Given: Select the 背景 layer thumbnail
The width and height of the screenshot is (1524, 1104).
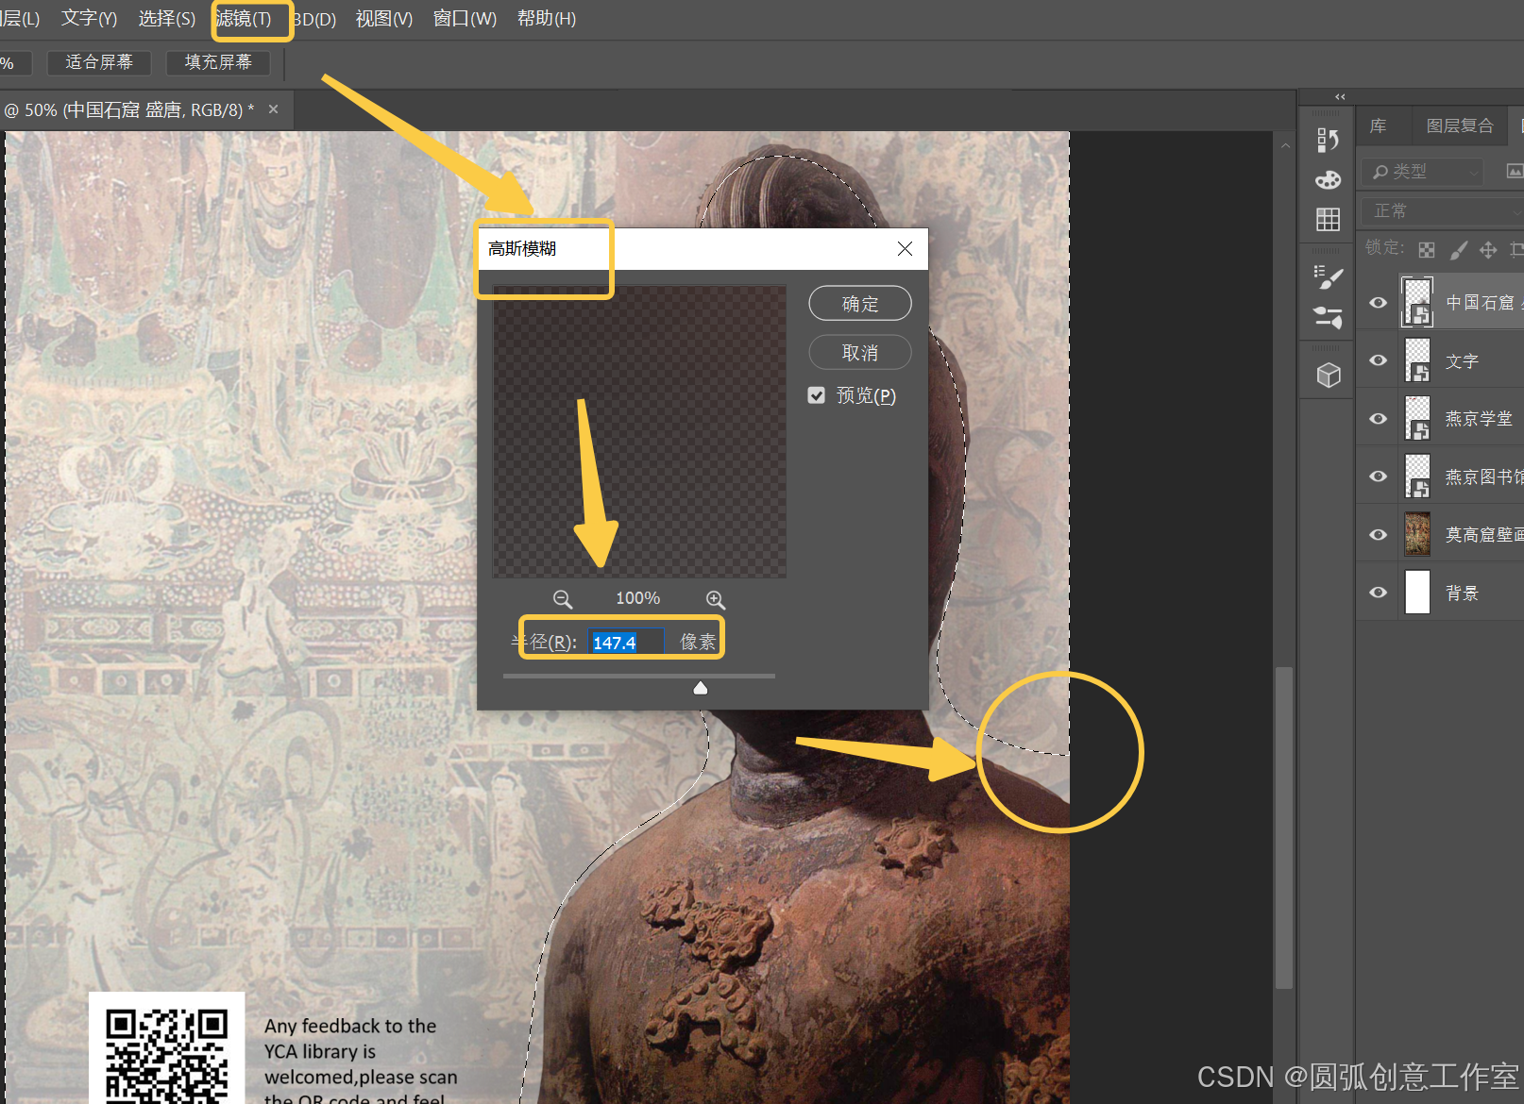Looking at the screenshot, I should coord(1417,593).
